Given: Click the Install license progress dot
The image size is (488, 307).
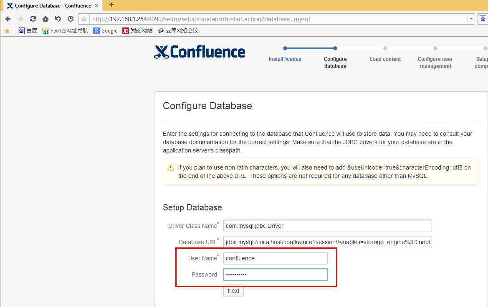Looking at the screenshot, I should [285, 48].
